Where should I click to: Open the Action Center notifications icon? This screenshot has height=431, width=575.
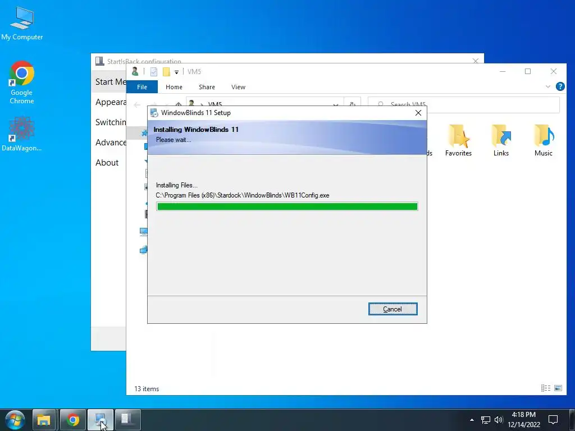point(553,420)
